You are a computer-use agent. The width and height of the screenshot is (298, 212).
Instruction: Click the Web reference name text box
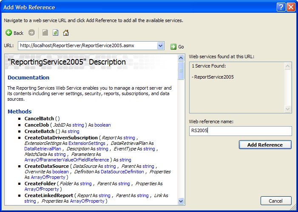tap(240, 131)
